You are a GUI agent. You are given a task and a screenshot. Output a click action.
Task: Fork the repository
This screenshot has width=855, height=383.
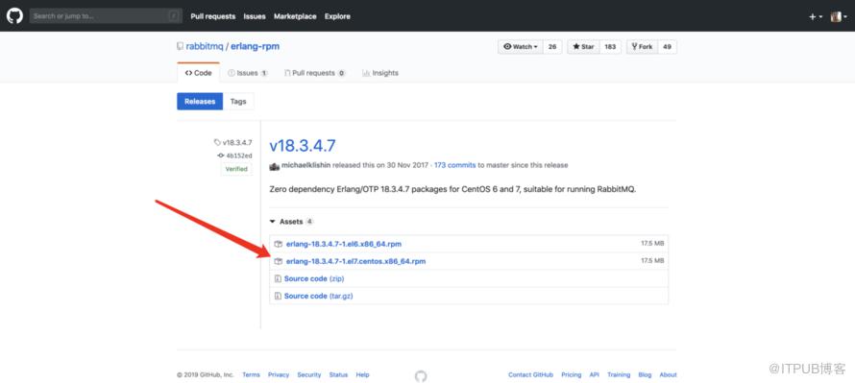coord(642,47)
